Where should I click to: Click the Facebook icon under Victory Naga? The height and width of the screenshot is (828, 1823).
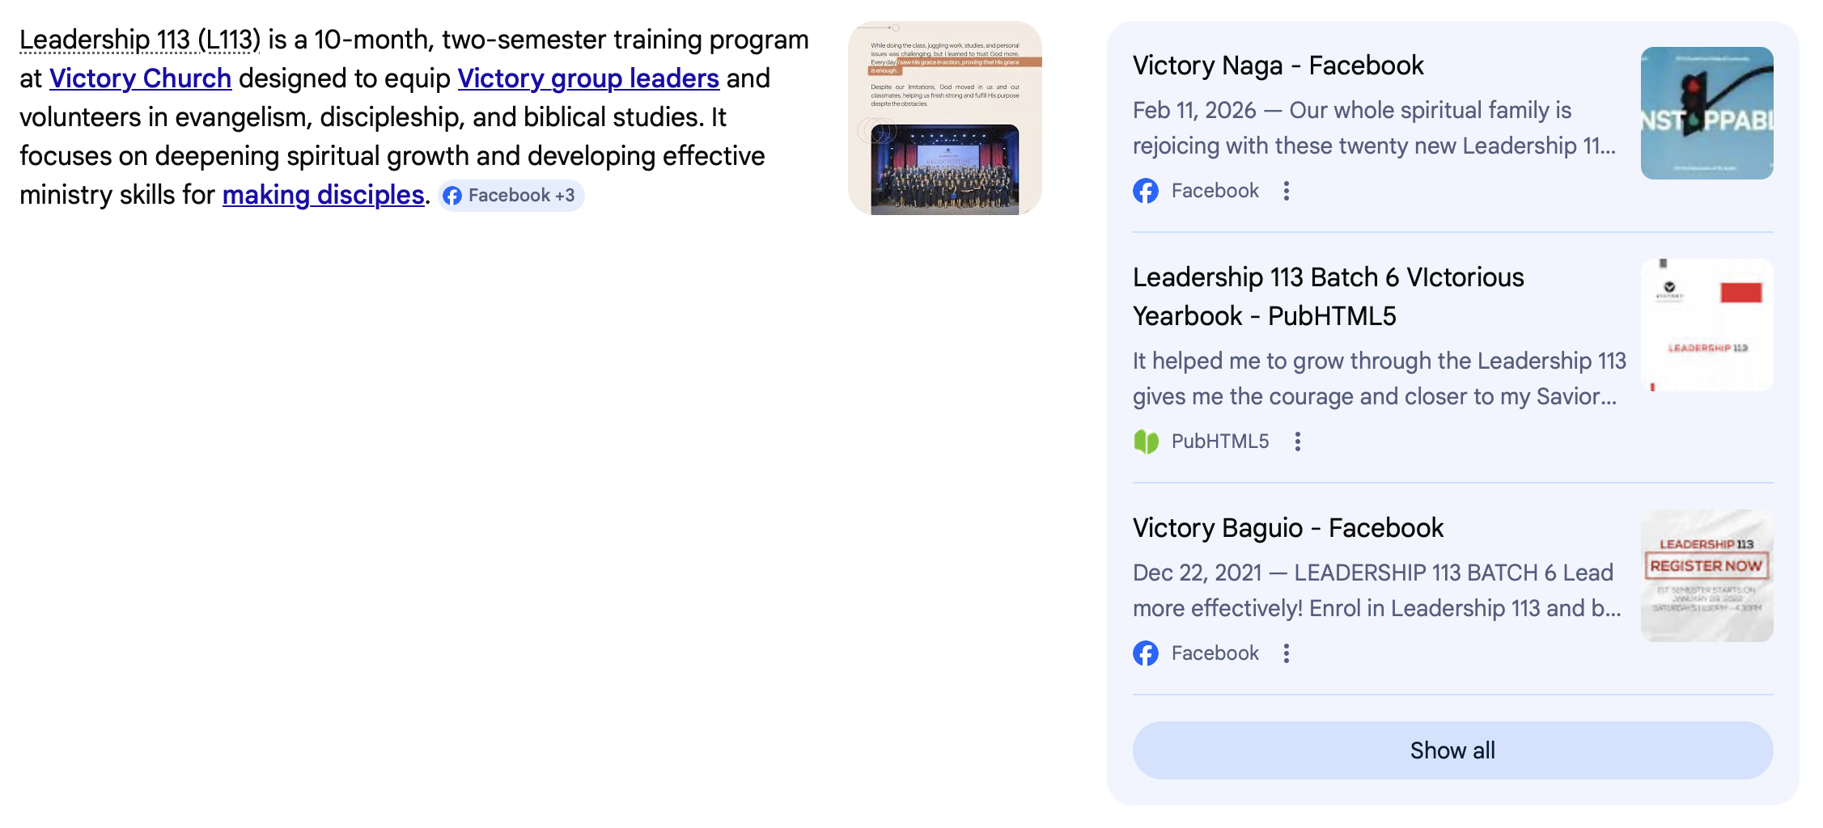(1146, 191)
